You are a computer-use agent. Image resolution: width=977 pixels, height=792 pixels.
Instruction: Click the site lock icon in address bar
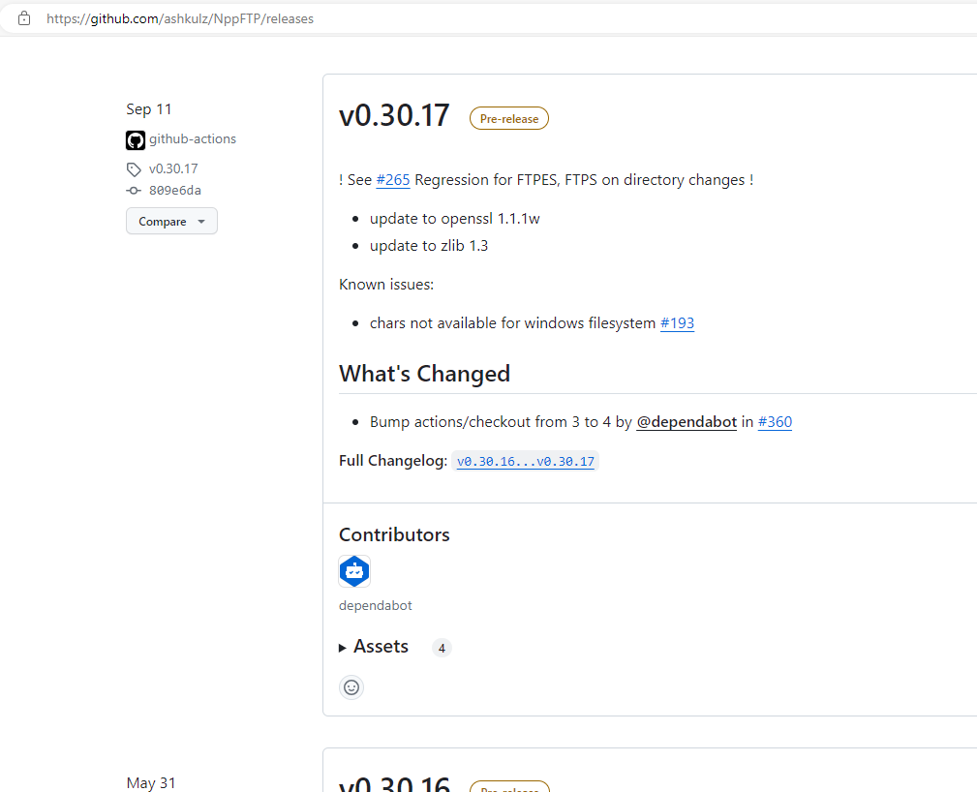coord(23,18)
